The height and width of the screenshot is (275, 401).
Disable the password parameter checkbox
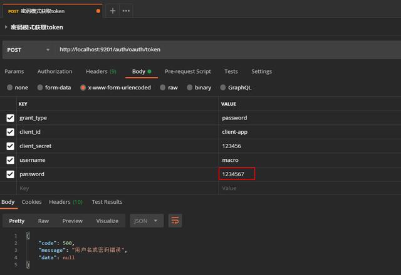pos(10,174)
